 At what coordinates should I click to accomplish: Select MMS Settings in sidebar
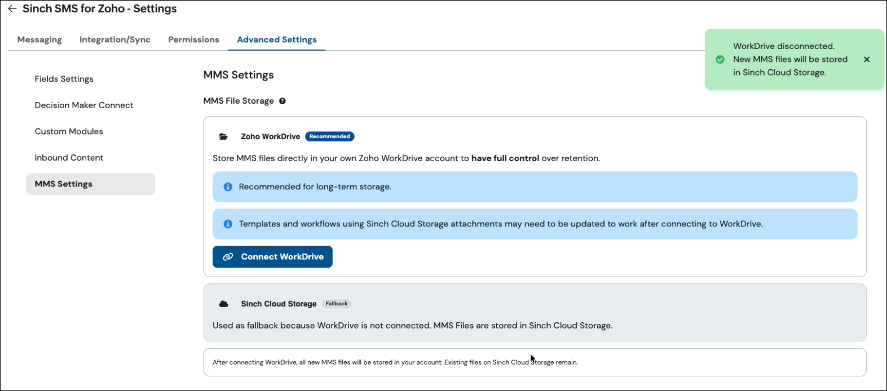(90, 184)
